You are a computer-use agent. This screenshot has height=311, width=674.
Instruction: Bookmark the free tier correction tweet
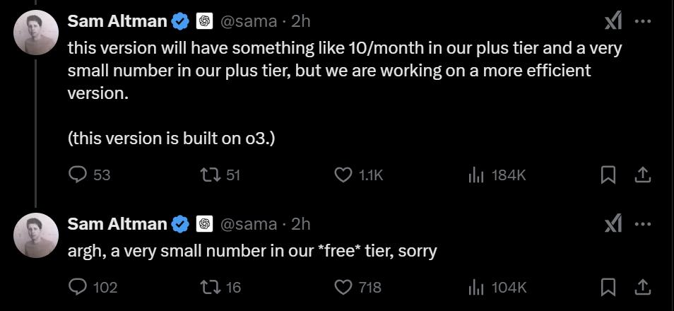[x=608, y=287]
